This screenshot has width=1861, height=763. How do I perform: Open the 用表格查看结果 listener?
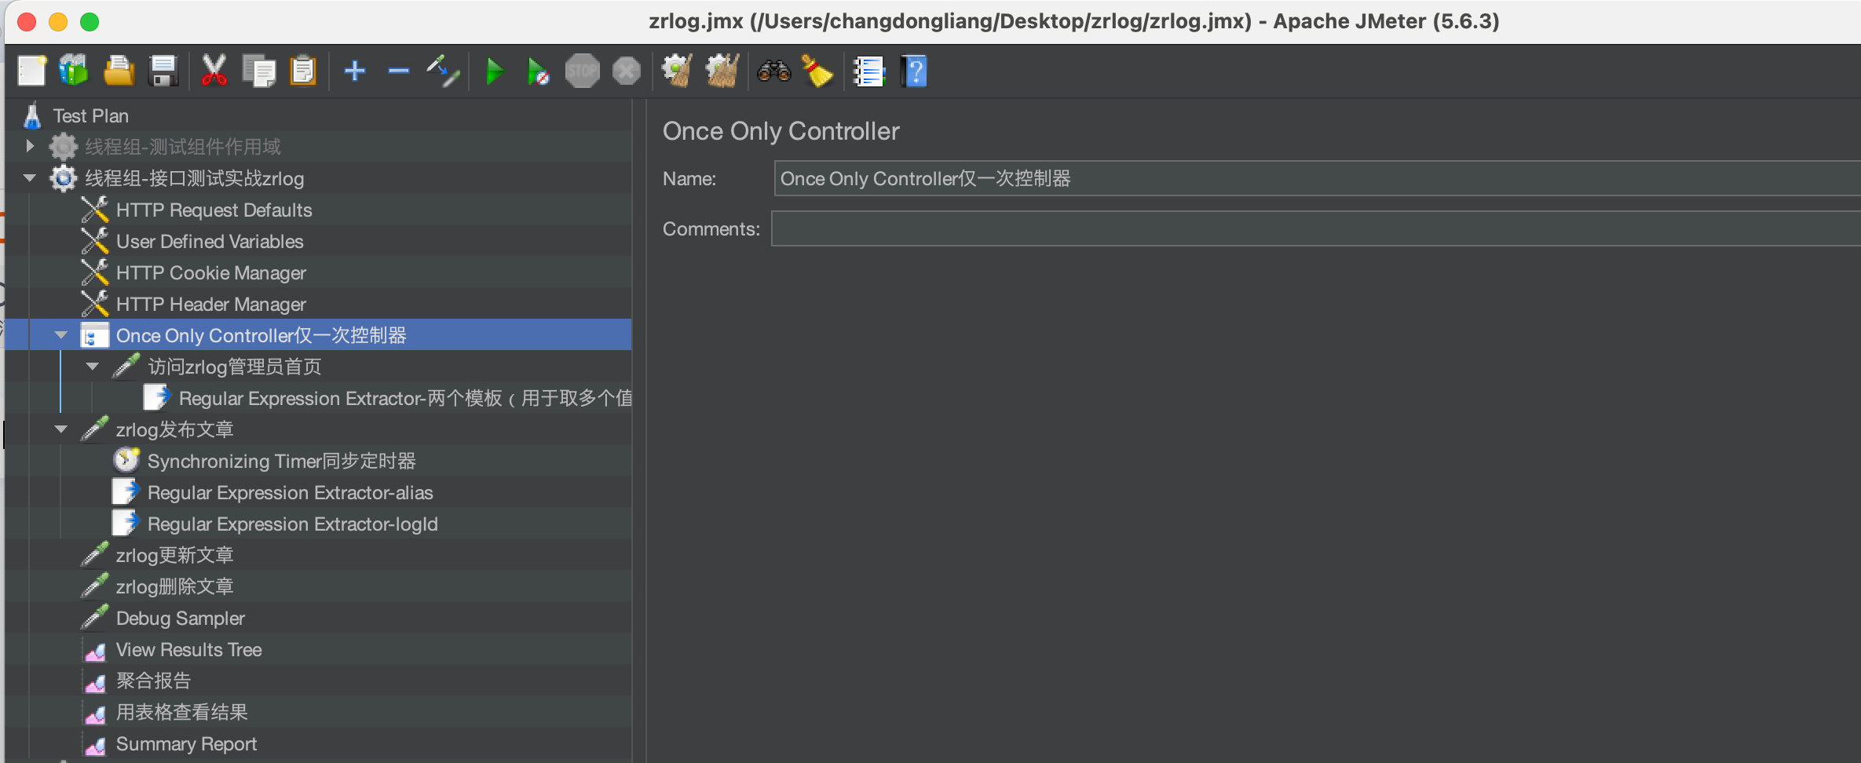pyautogui.click(x=181, y=712)
